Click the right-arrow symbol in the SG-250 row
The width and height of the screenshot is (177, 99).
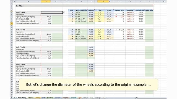click(x=123, y=12)
